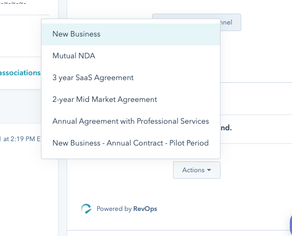Select the highlighted New Business template

[131, 34]
